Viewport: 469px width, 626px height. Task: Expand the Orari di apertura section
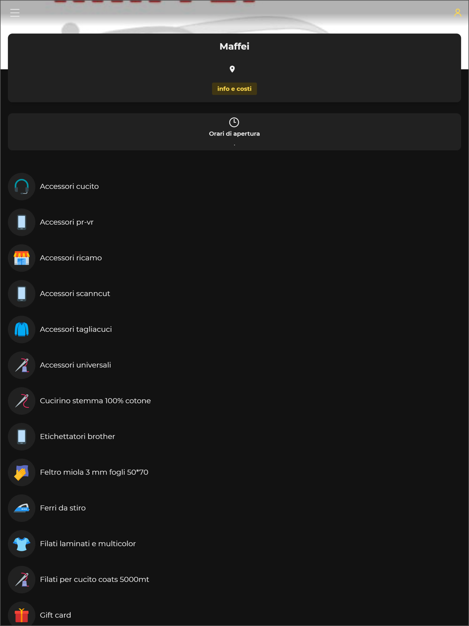(234, 132)
